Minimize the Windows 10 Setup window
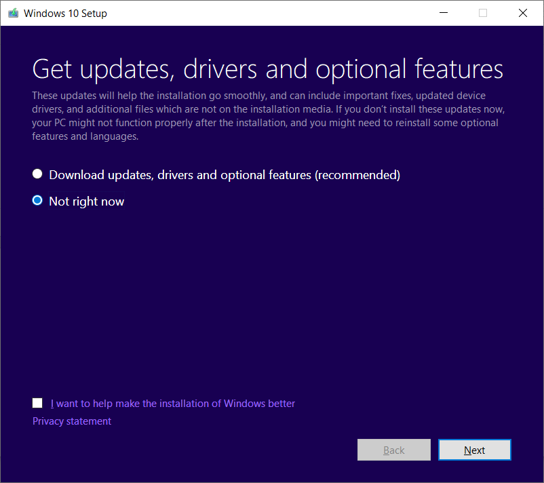 pos(444,13)
